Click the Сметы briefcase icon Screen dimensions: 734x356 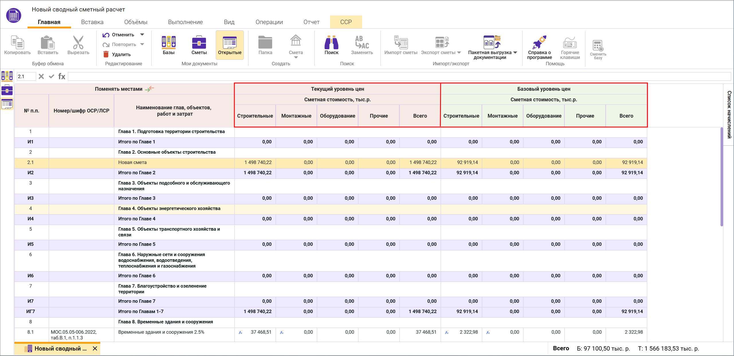(x=199, y=43)
